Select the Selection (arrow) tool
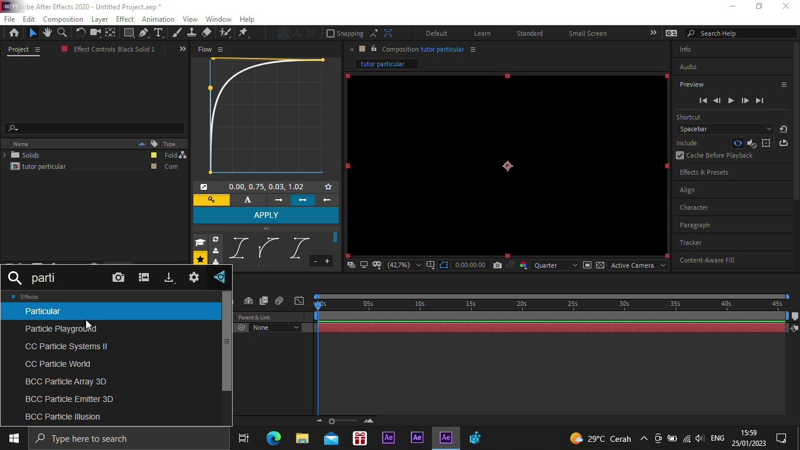The width and height of the screenshot is (800, 450). pyautogui.click(x=32, y=33)
